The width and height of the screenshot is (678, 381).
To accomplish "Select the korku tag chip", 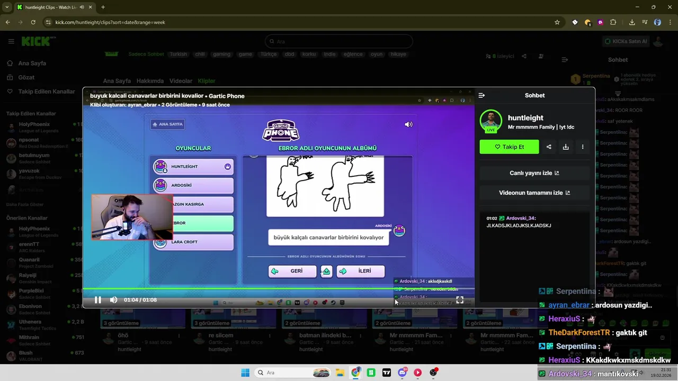I will 309,54.
